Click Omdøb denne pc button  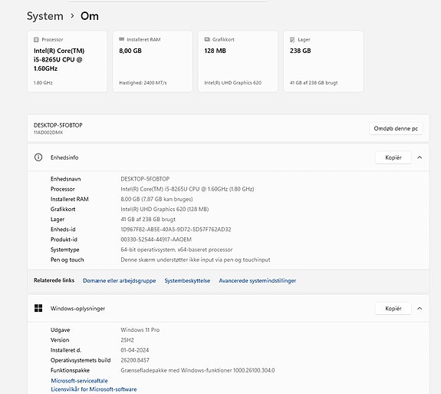396,128
